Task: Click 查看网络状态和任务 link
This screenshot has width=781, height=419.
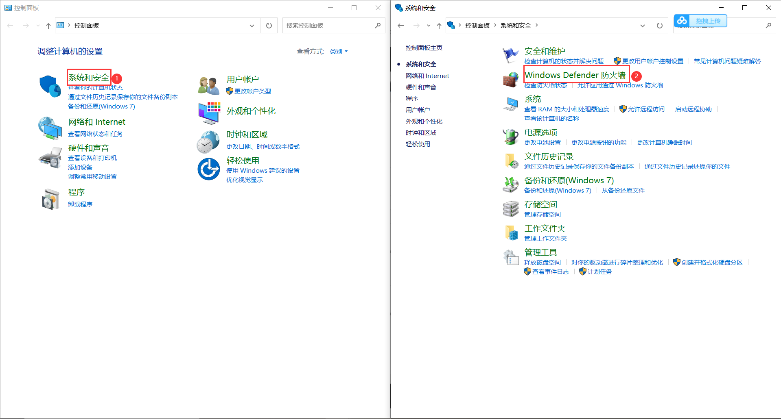Action: [95, 134]
